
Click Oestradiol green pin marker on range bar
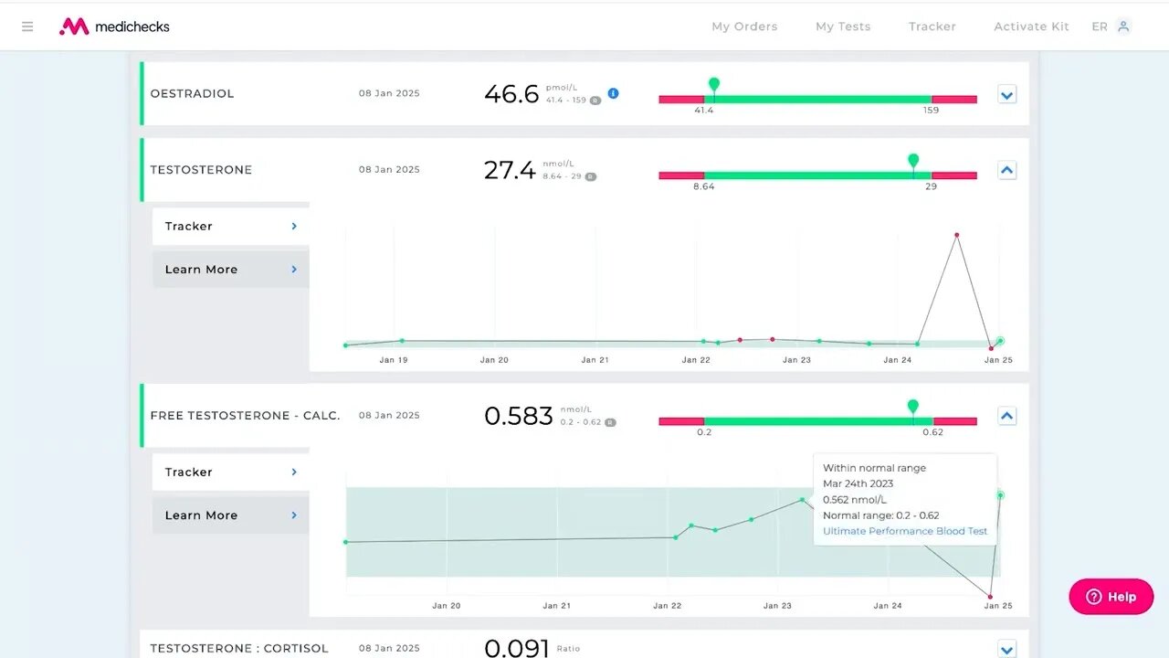[x=714, y=85]
